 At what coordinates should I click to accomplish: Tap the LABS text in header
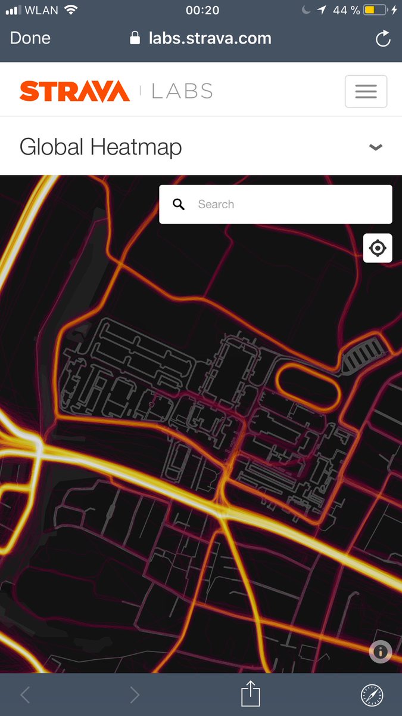pos(182,91)
